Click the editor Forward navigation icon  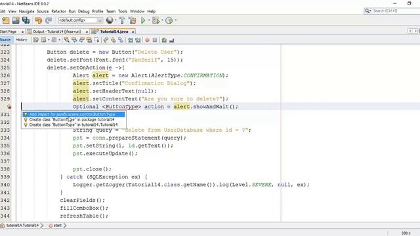(x=54, y=40)
